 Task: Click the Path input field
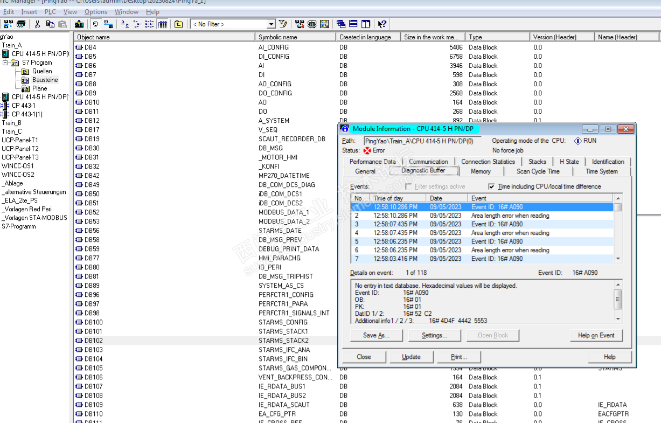(x=422, y=141)
